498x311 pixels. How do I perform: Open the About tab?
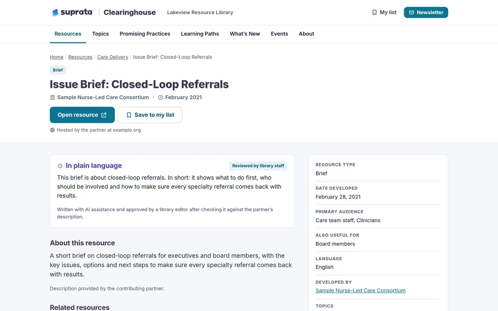(x=307, y=34)
